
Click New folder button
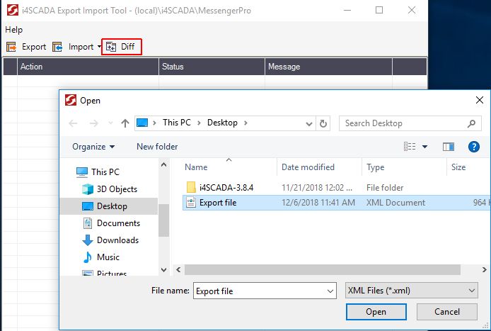click(x=157, y=147)
